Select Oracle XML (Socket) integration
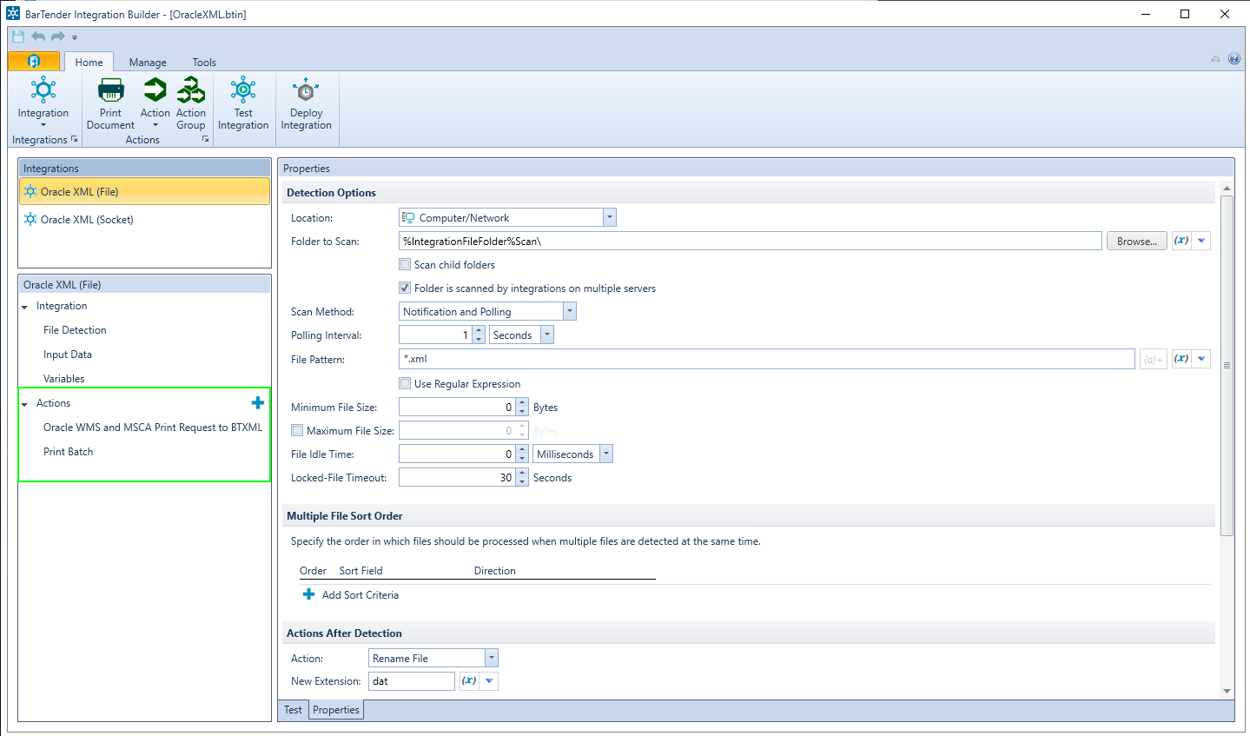The image size is (1250, 736). tap(145, 219)
